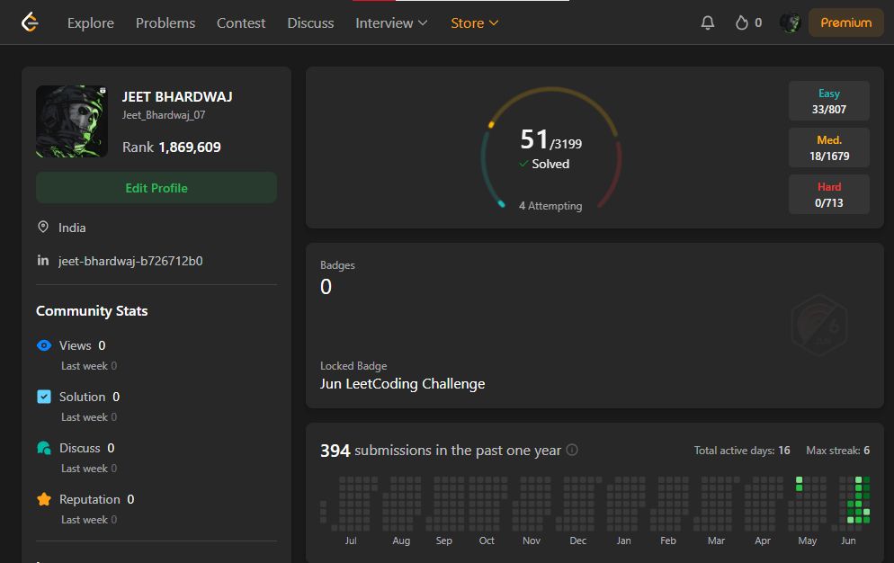894x563 pixels.
Task: Open the notifications bell
Action: (x=708, y=22)
